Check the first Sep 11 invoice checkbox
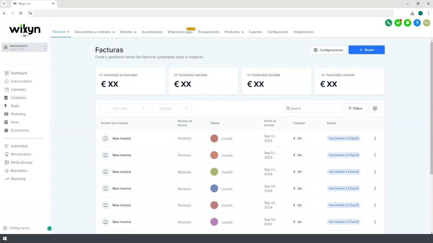Image resolution: width=433 pixels, height=243 pixels. (x=105, y=139)
